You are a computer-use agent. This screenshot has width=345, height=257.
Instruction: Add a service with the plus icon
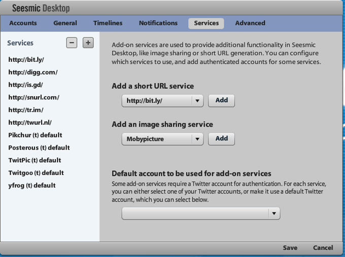click(x=88, y=43)
